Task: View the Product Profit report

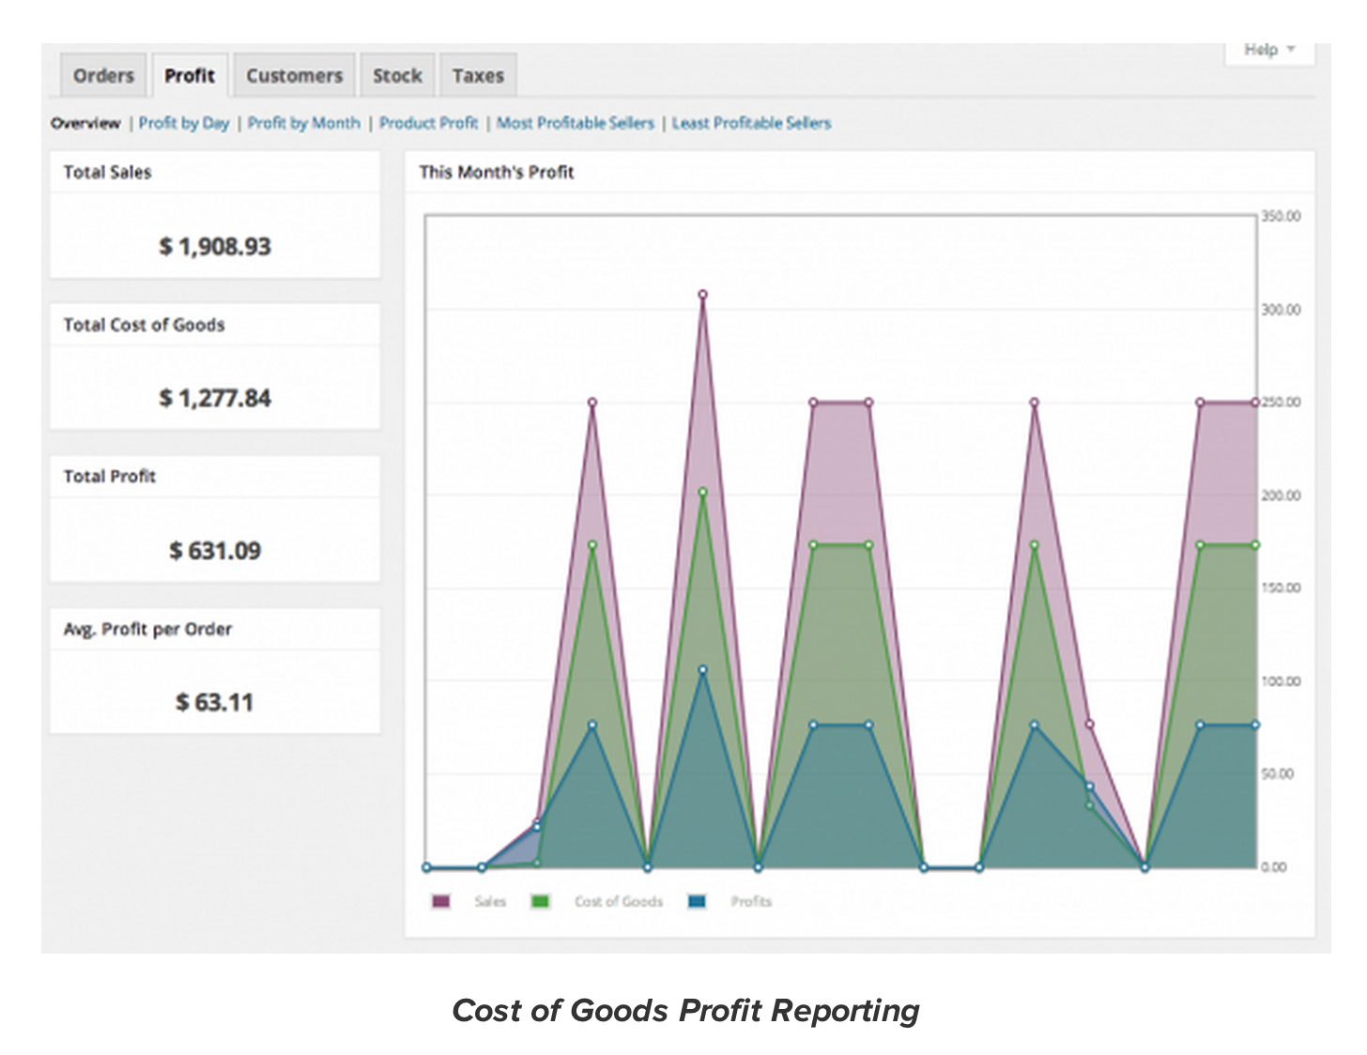Action: pyautogui.click(x=428, y=123)
